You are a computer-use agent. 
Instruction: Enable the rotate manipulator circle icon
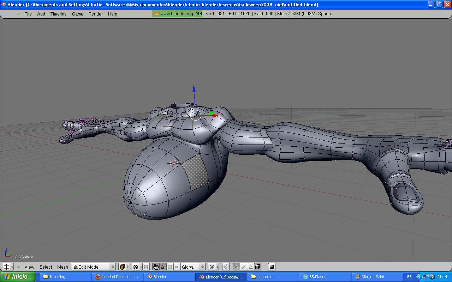(x=170, y=267)
